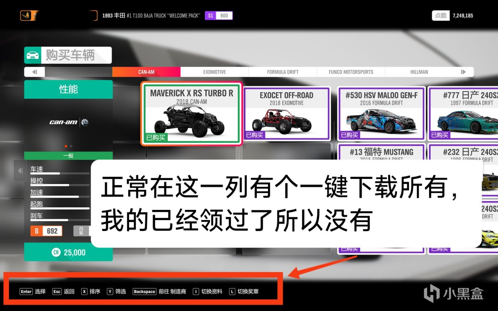Click the 购买车辆 car icon
This screenshot has height=311, width=498.
click(x=33, y=56)
